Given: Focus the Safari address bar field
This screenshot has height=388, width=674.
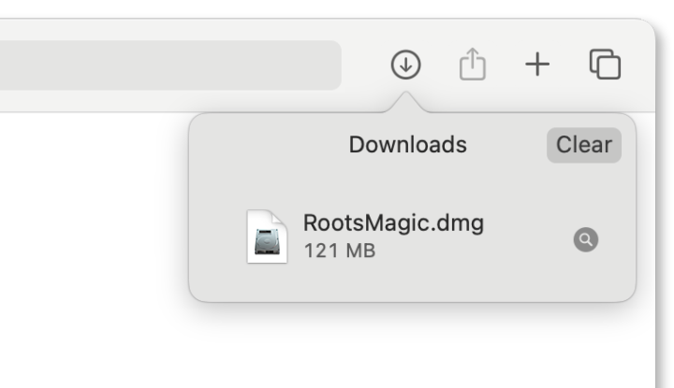Looking at the screenshot, I should [x=168, y=65].
